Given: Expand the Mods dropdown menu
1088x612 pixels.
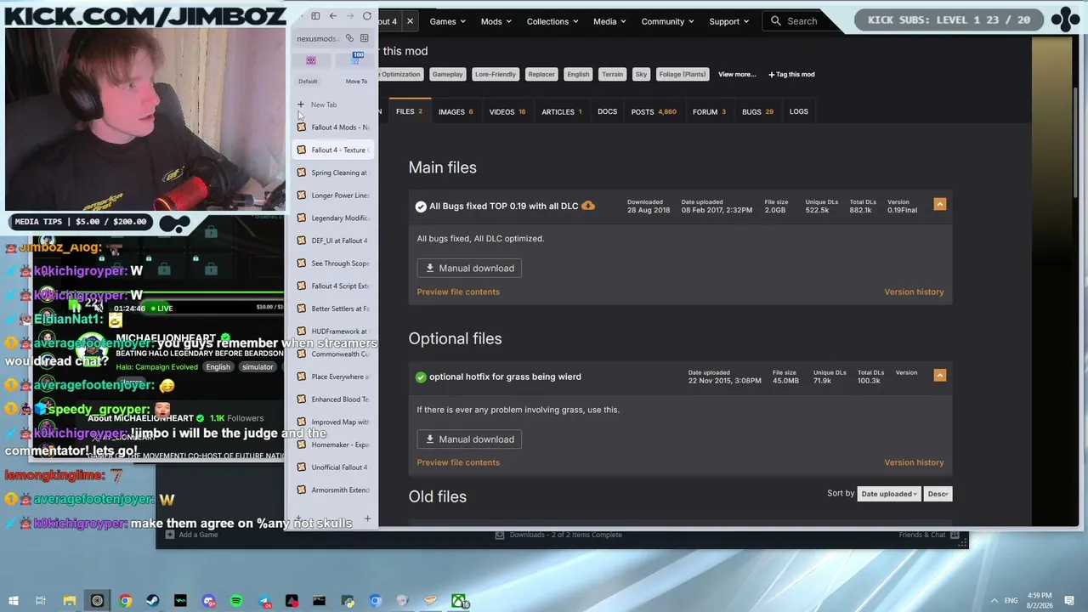Looking at the screenshot, I should coord(496,21).
